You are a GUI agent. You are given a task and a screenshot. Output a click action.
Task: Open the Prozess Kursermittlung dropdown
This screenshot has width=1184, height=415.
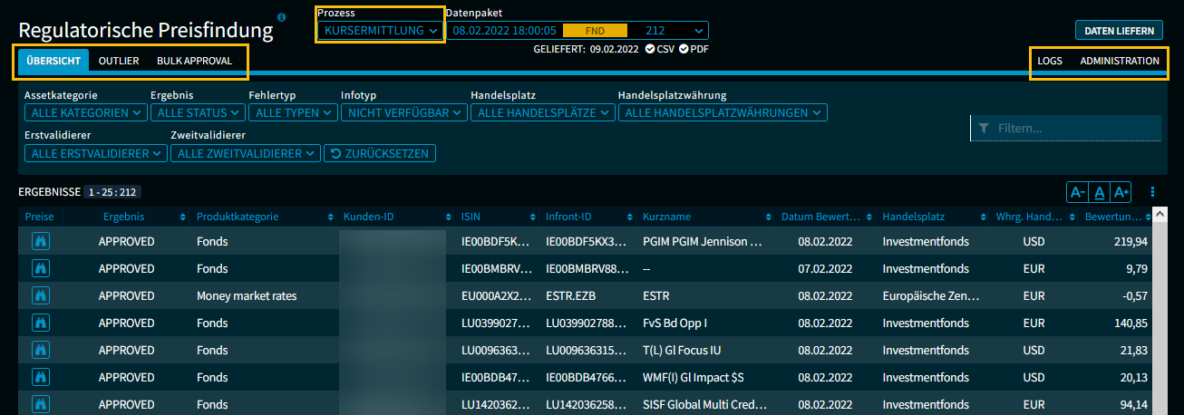[380, 30]
